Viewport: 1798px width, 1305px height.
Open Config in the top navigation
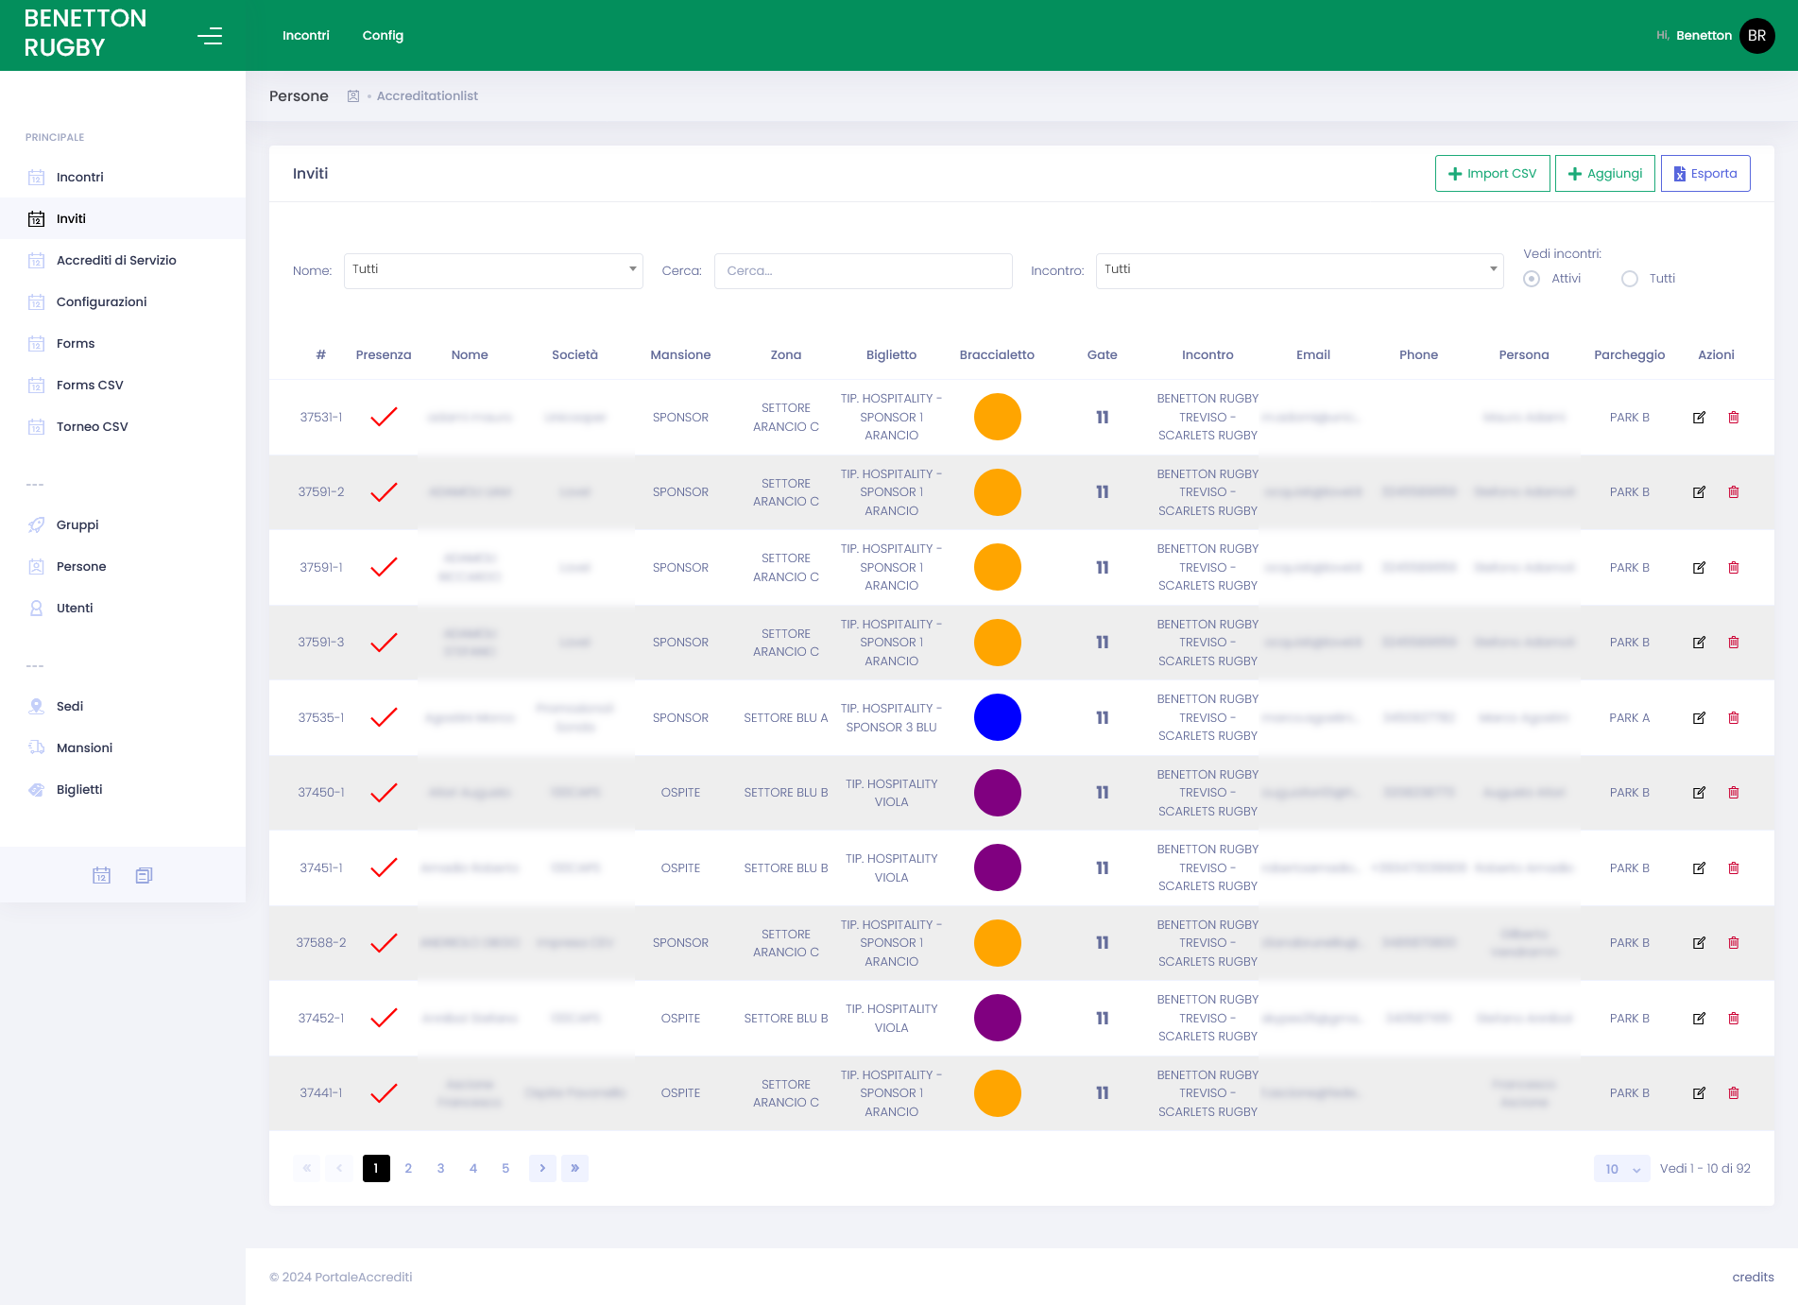click(x=383, y=36)
